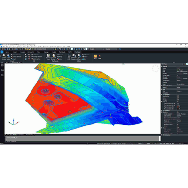Viewport: 188px width, 188px height.
Task: Collapse the TIN Analysis section
Action: coord(162,110)
